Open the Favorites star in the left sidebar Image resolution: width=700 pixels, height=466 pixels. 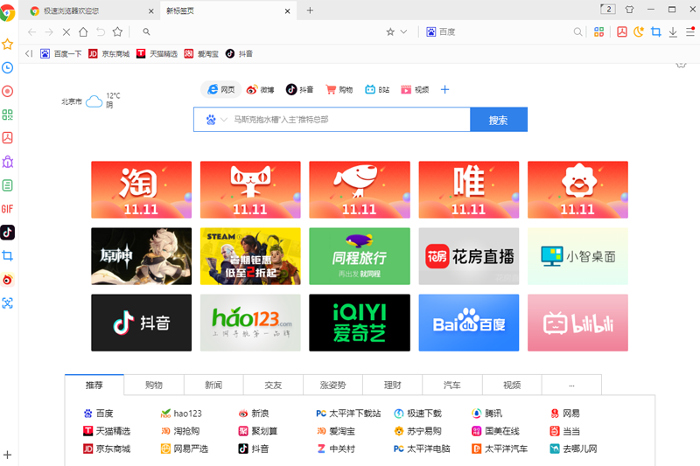[7, 44]
